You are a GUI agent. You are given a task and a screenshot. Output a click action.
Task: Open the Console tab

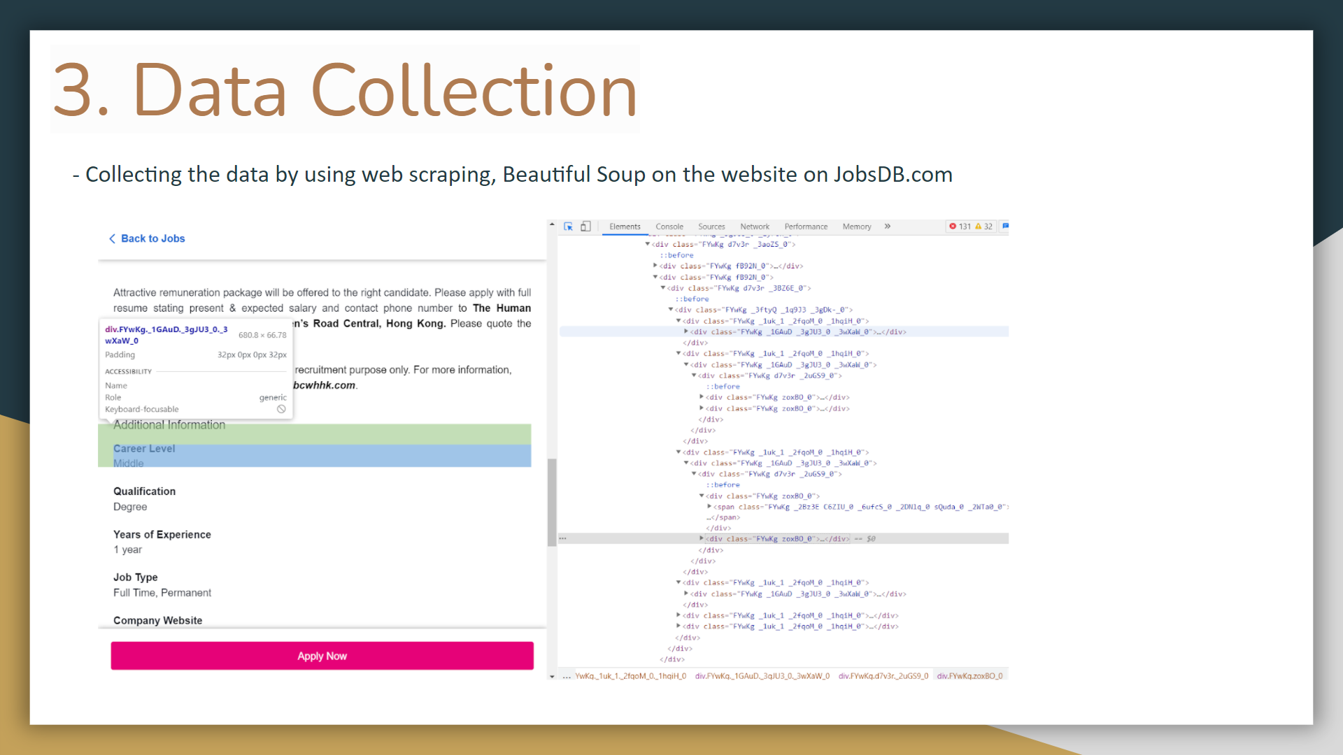coord(669,226)
